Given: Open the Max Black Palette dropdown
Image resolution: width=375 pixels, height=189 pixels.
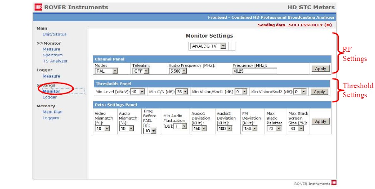Looking at the screenshot, I should 274,129.
